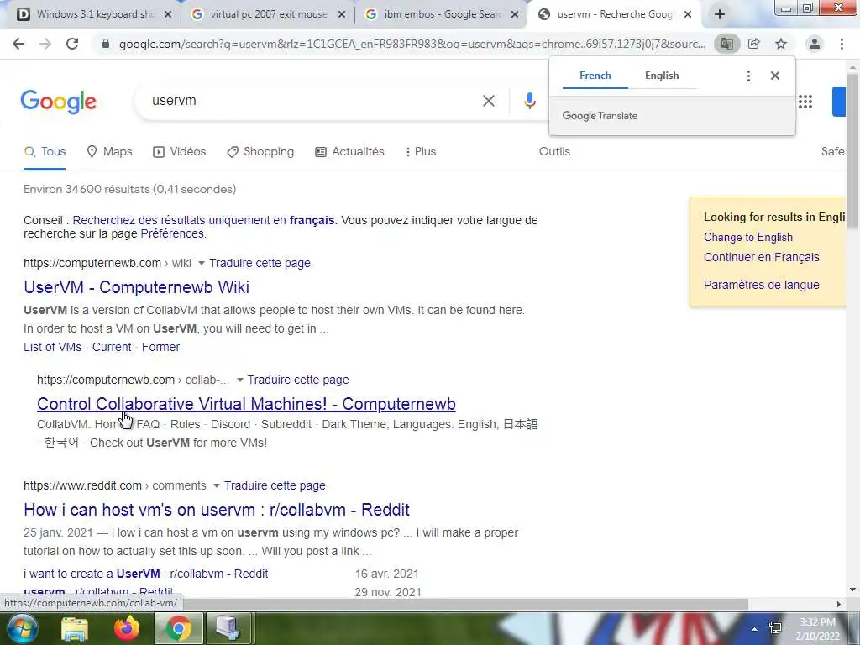Expand the Plus more filters menu

click(421, 152)
